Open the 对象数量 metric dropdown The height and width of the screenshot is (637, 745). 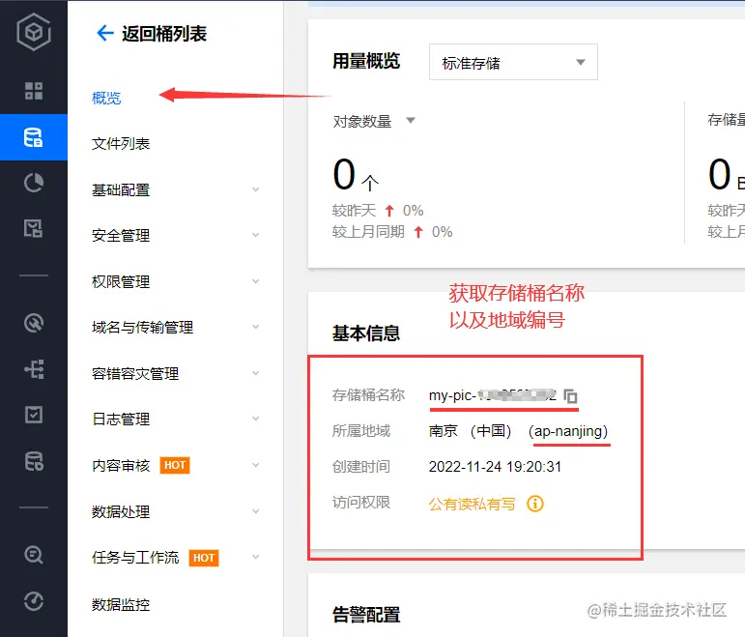coord(374,121)
